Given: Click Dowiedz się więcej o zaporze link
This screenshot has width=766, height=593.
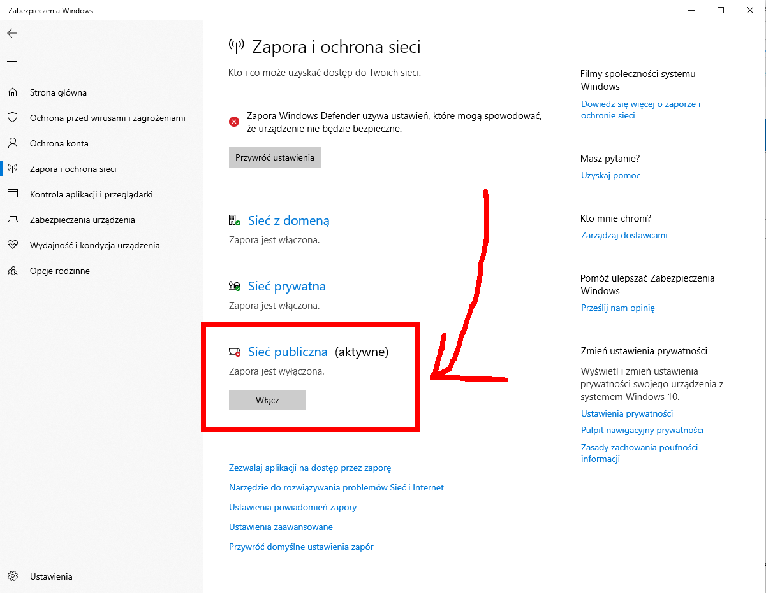Looking at the screenshot, I should point(641,110).
